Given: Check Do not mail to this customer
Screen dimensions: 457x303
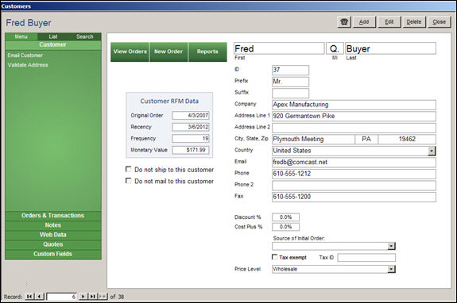Looking at the screenshot, I should pos(128,181).
